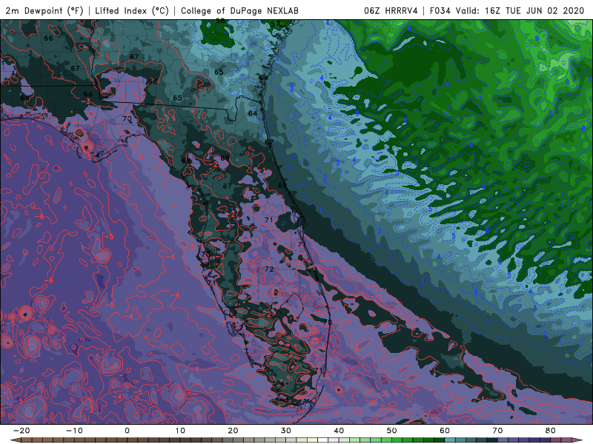Click the 70 label on the color scale
593x444 pixels.
click(497, 431)
